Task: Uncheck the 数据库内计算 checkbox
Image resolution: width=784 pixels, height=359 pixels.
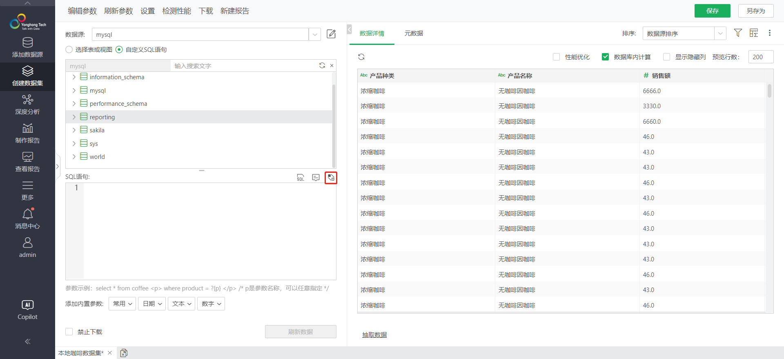Action: click(x=605, y=57)
